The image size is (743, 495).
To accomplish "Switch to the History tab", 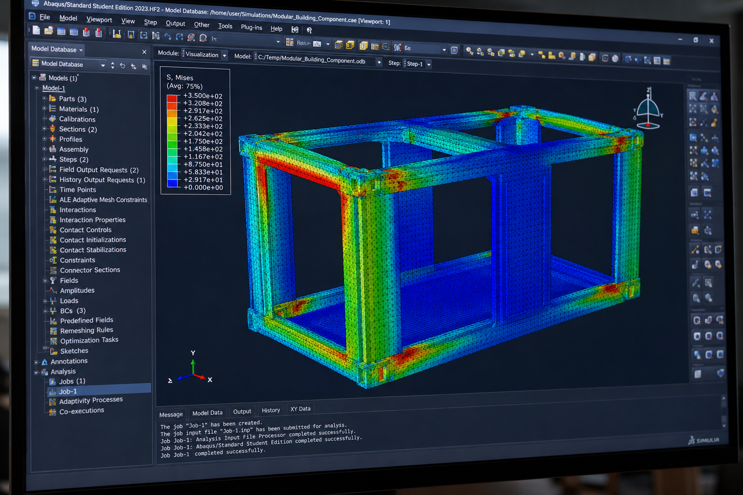I will click(x=271, y=410).
